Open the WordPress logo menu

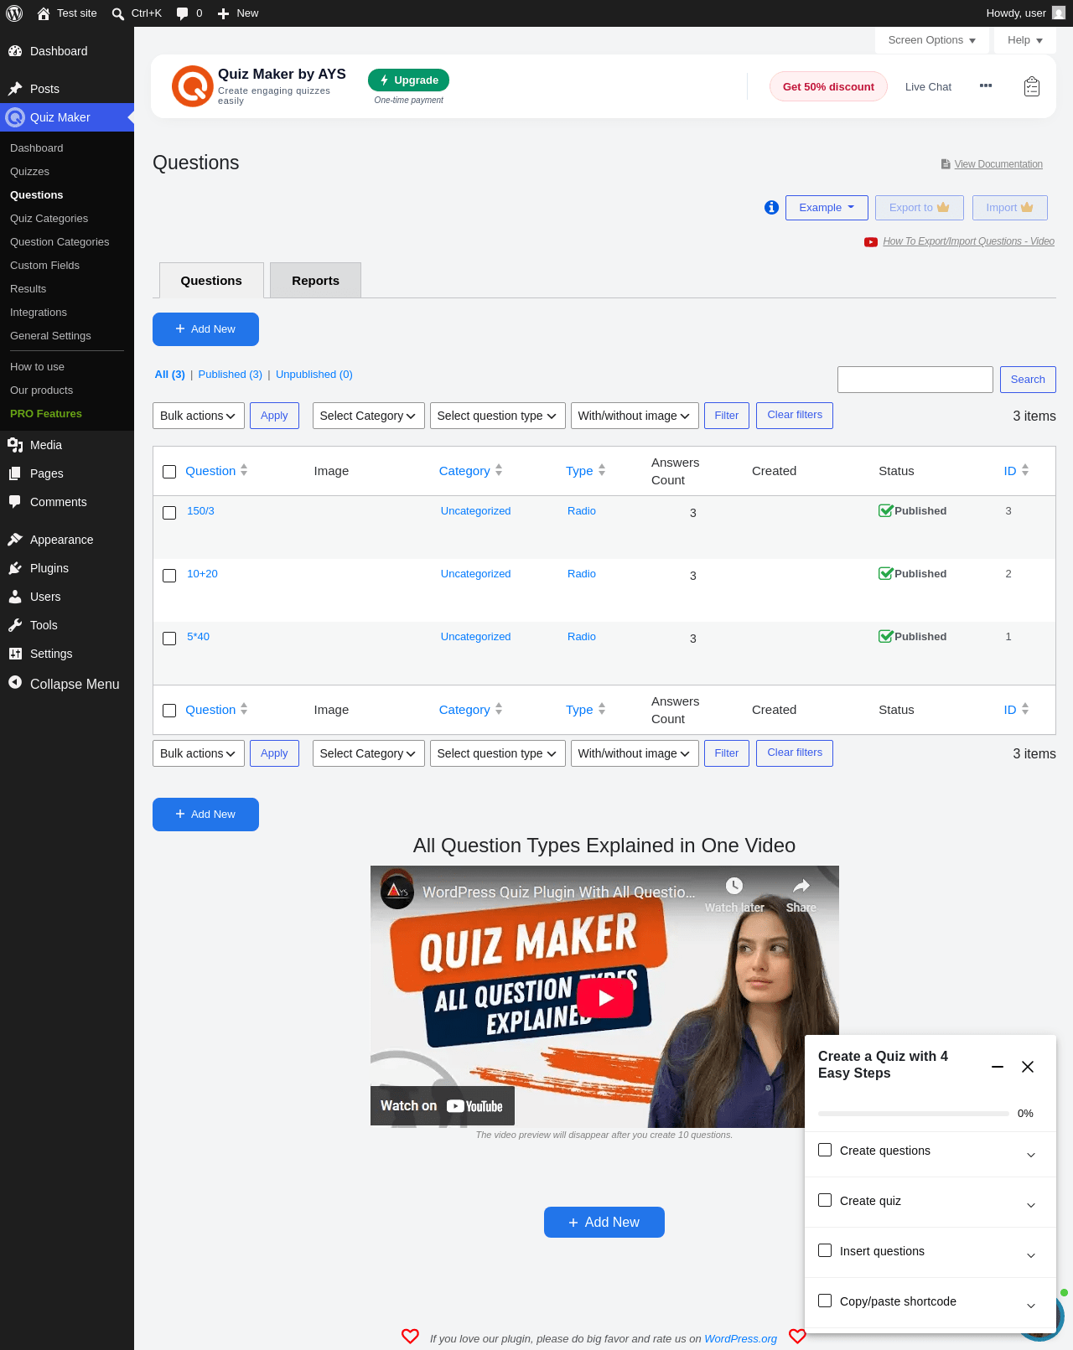[14, 13]
